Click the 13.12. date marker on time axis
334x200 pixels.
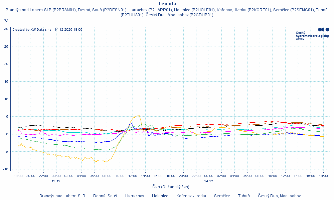pyautogui.click(x=56, y=181)
